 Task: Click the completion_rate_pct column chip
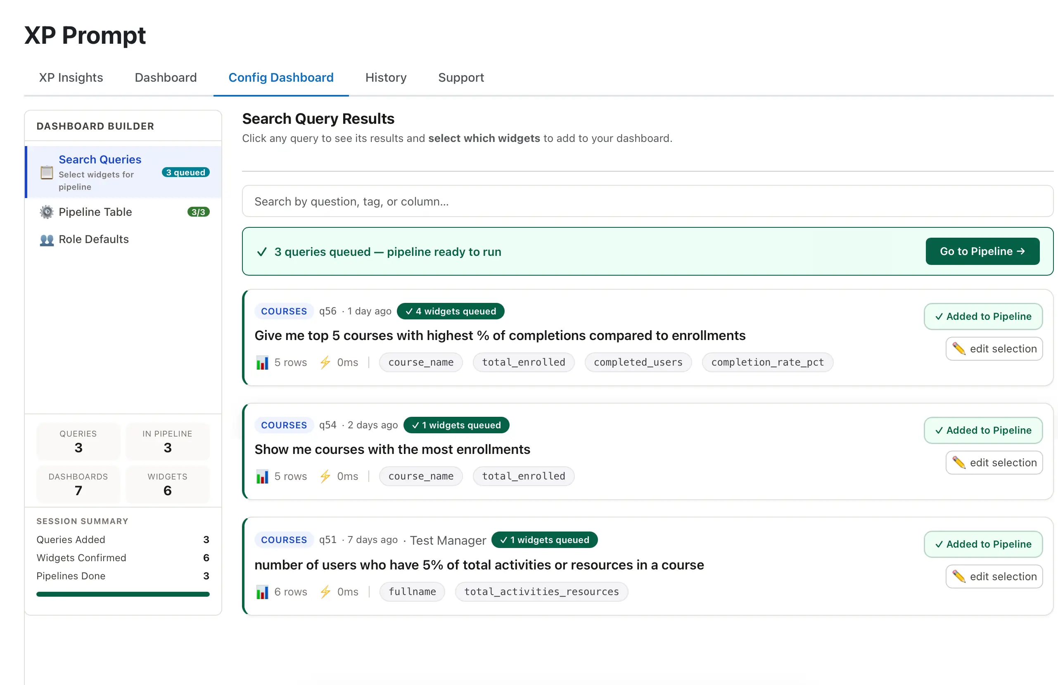[x=767, y=362]
